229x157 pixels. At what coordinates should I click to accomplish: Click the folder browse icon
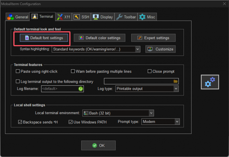pyautogui.click(x=175, y=81)
